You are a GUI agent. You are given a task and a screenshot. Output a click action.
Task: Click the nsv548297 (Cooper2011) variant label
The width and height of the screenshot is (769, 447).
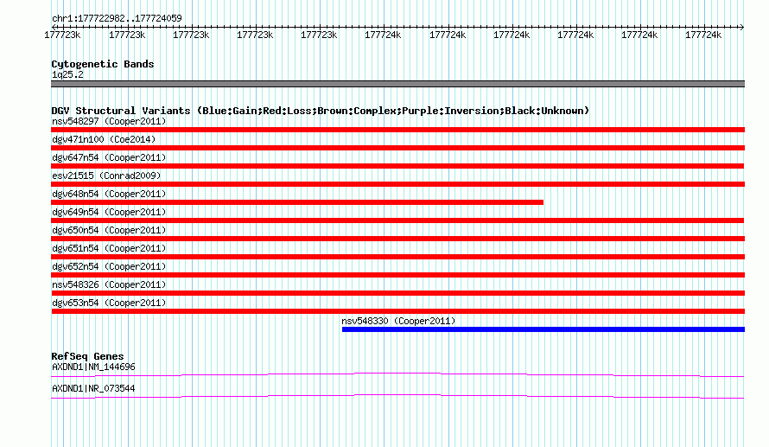coord(109,121)
